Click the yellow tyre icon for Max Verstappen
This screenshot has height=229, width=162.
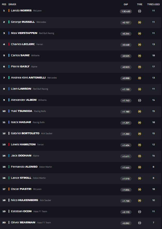(139, 33)
